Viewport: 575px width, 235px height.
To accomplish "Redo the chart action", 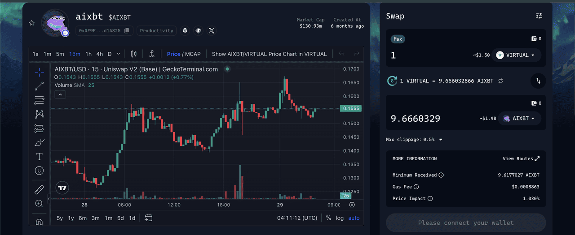I will pyautogui.click(x=356, y=54).
